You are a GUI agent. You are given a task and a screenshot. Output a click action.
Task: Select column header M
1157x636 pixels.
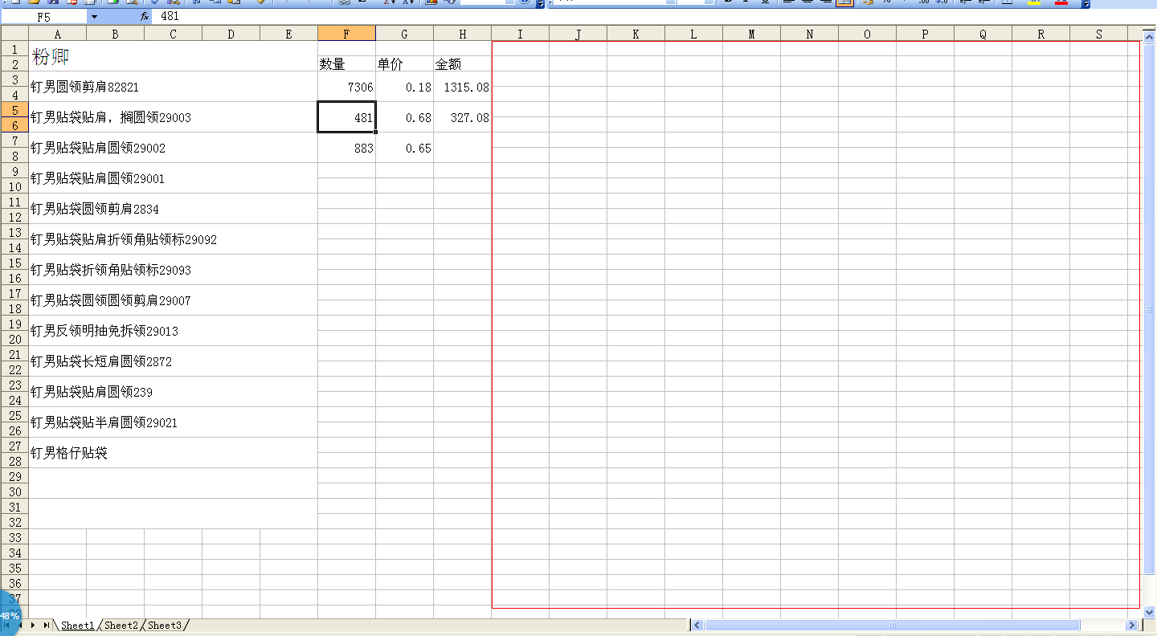(751, 34)
